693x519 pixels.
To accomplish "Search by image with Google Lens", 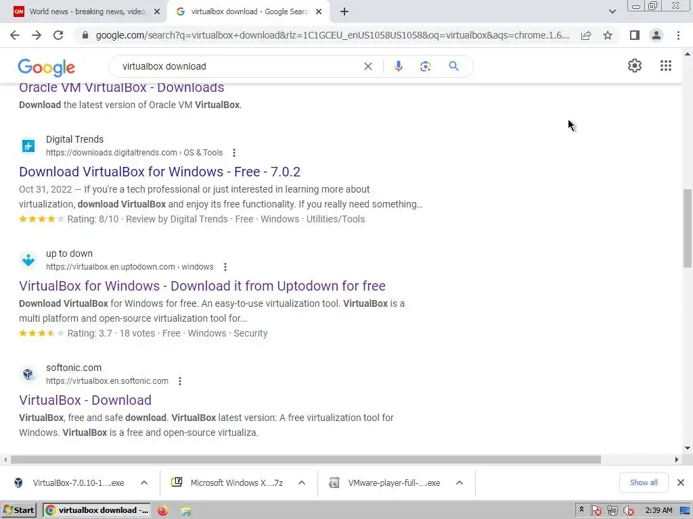I will coord(425,66).
